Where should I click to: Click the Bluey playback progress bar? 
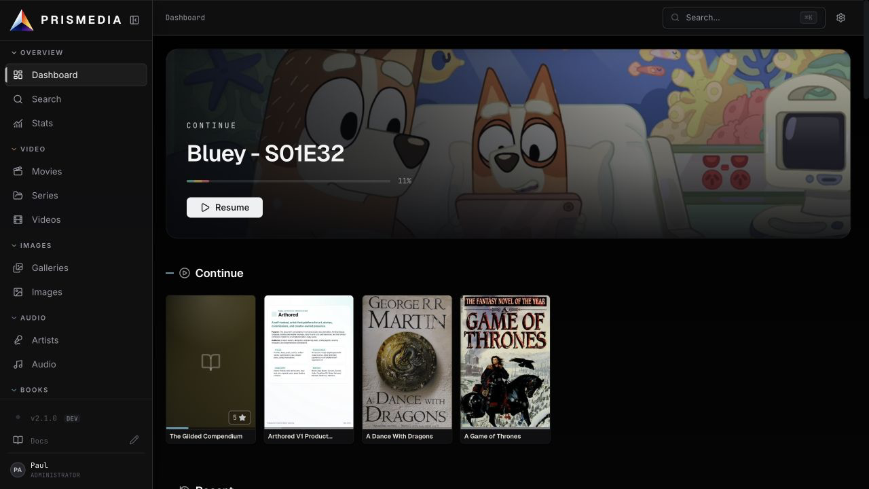[289, 181]
